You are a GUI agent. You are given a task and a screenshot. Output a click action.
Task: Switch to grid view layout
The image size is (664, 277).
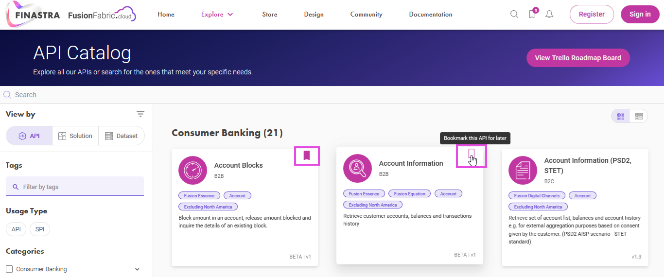point(620,116)
